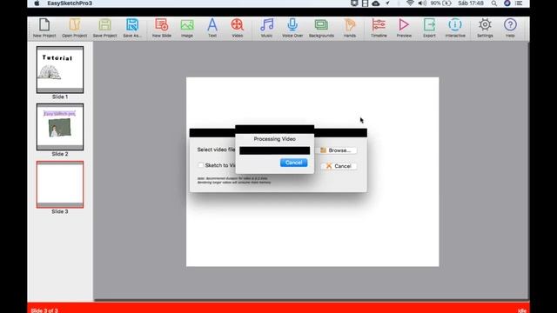Open the Notification Center icon
Screen dimensions: 557x313
tap(519, 3)
